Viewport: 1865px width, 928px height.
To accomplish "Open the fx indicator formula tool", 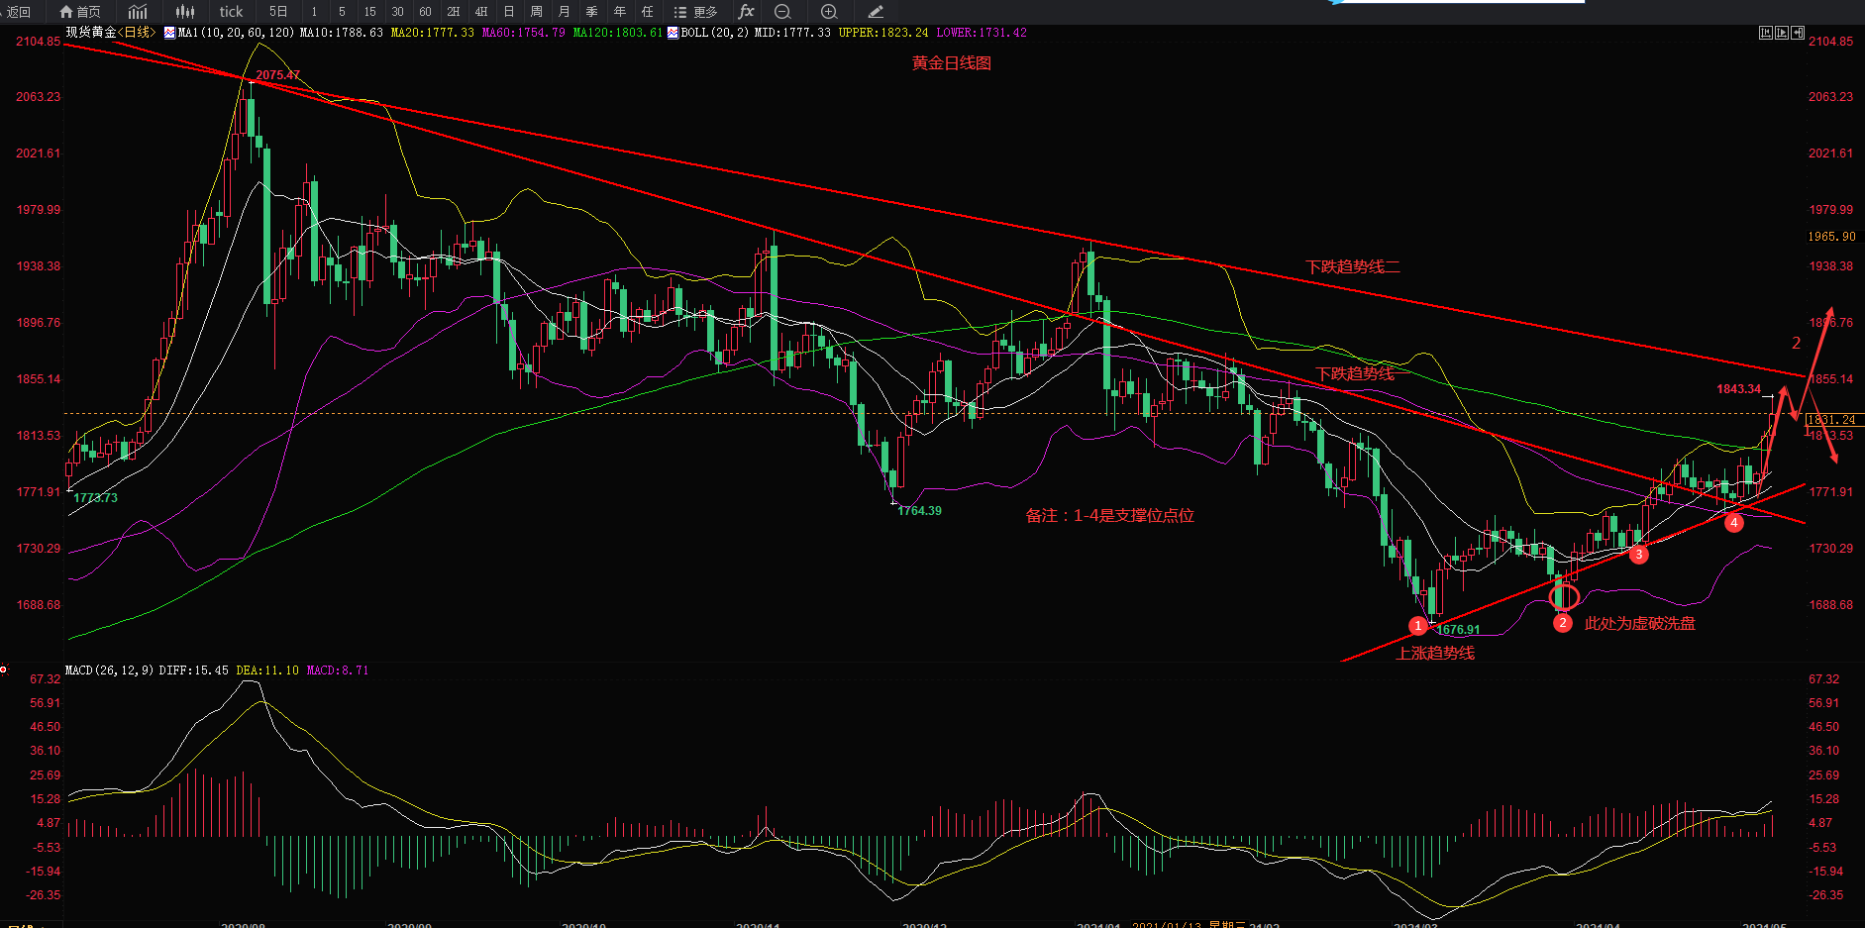I will pos(746,12).
